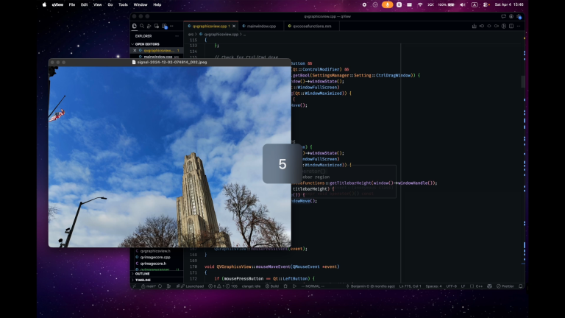Click Prettier in the status bar
565x318 pixels.
coord(505,286)
